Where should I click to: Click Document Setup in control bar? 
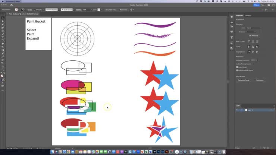click(x=111, y=10)
